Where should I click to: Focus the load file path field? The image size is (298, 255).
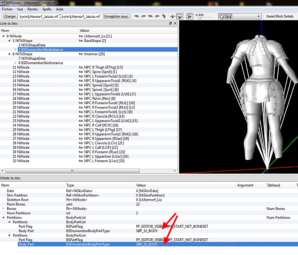[39, 17]
